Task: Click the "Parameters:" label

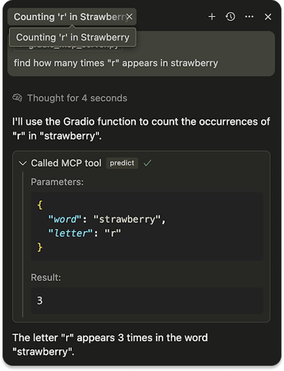Action: (x=57, y=182)
